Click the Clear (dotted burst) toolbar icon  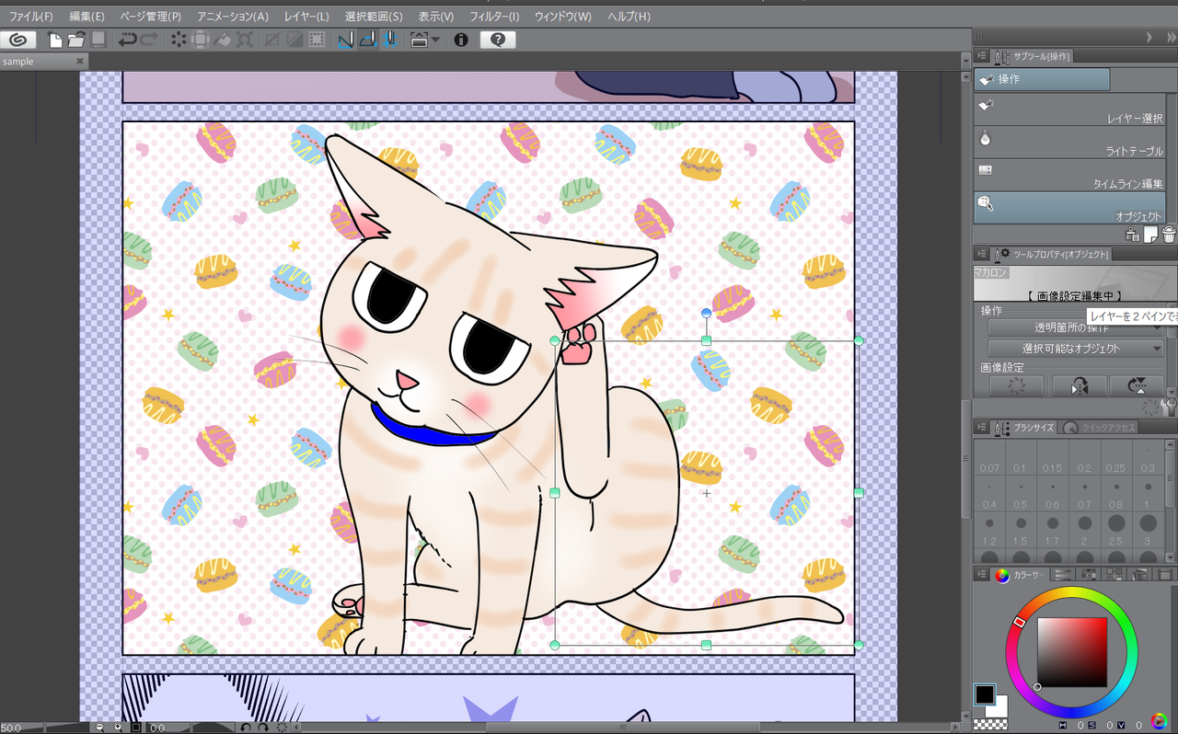(x=179, y=40)
